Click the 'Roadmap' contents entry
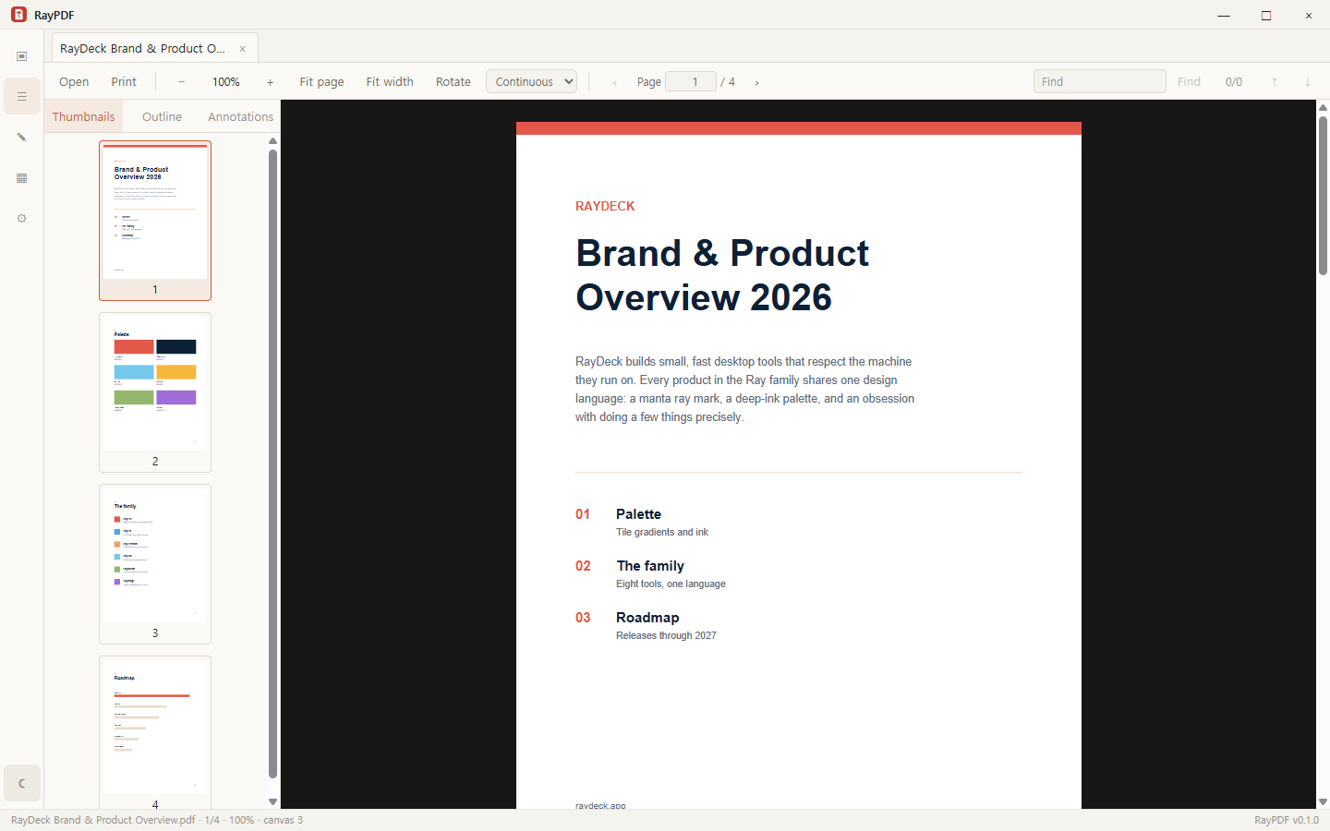The width and height of the screenshot is (1330, 831). pyautogui.click(x=647, y=618)
